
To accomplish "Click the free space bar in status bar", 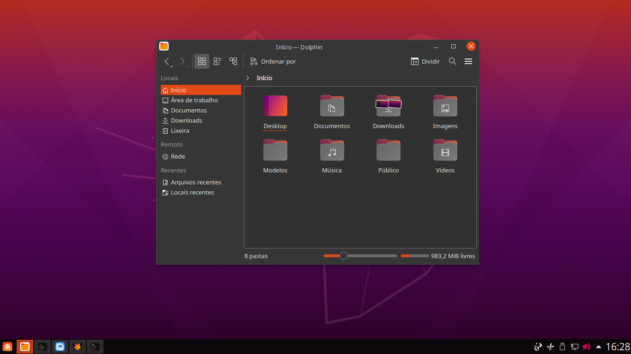I will 415,256.
